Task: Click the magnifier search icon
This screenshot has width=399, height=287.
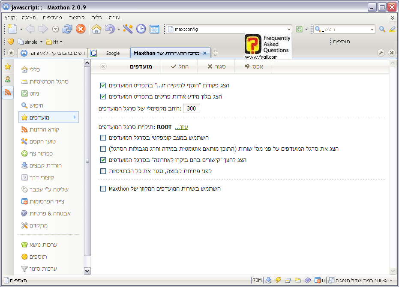Action: coord(383,29)
